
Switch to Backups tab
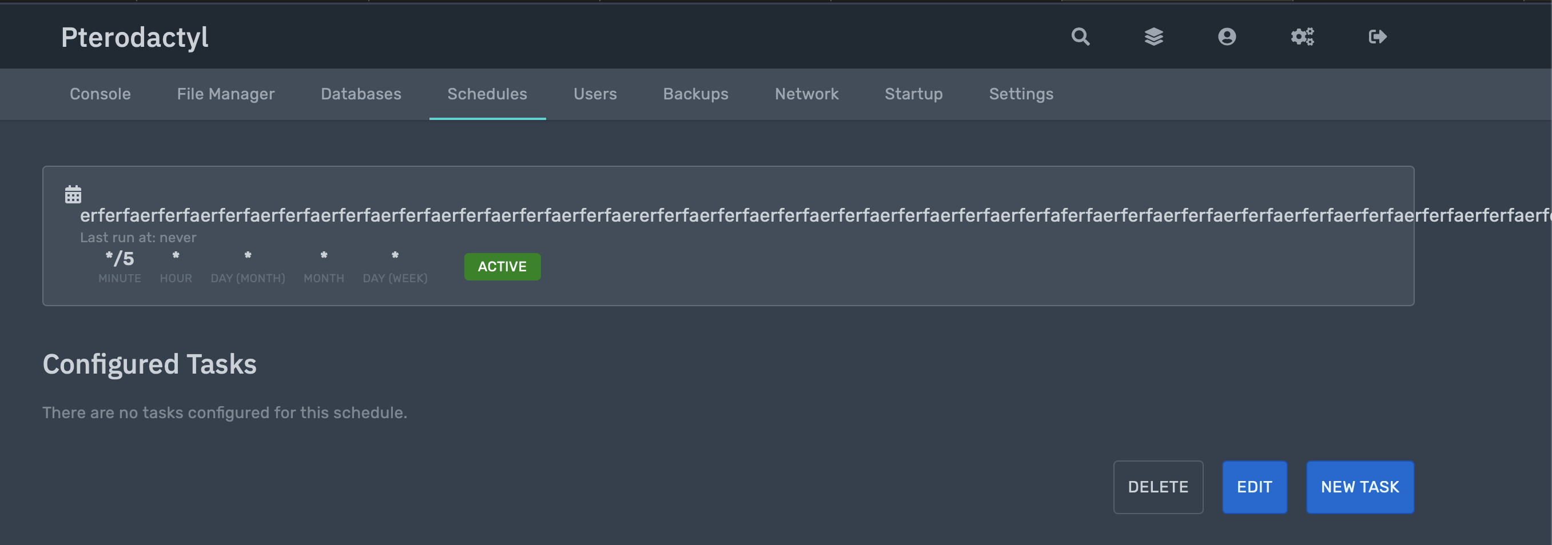click(695, 94)
